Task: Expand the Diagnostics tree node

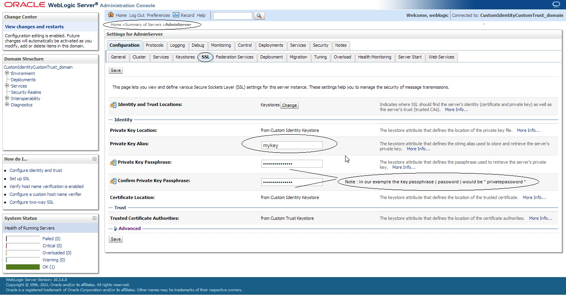Action: coord(7,104)
